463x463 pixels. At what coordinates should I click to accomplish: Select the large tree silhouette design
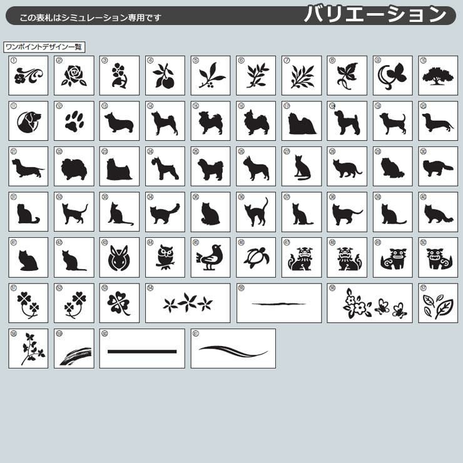coord(438,76)
